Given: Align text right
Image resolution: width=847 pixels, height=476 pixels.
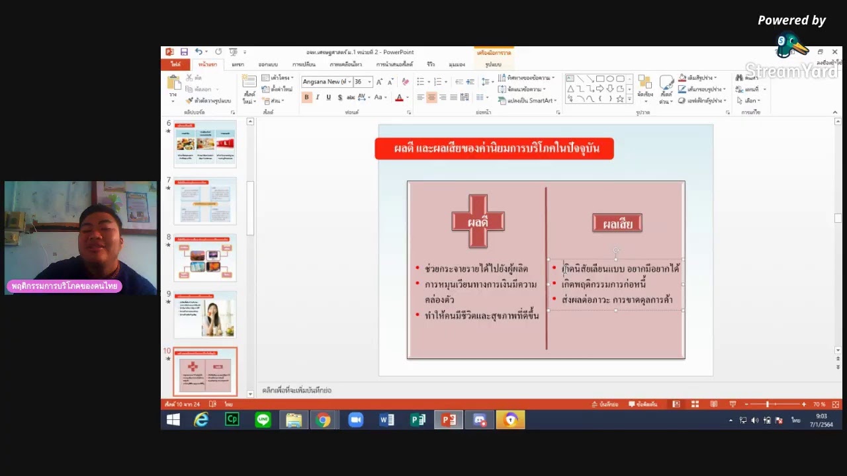Looking at the screenshot, I should click(443, 97).
